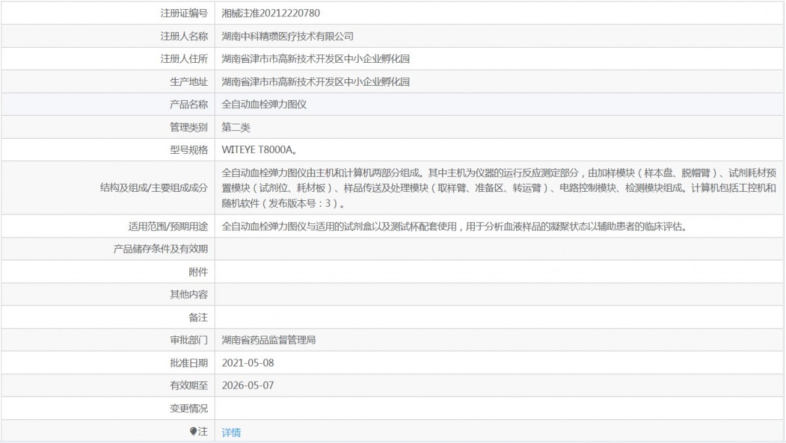Click the 变更情况 label
Image resolution: width=786 pixels, height=443 pixels.
tap(189, 408)
